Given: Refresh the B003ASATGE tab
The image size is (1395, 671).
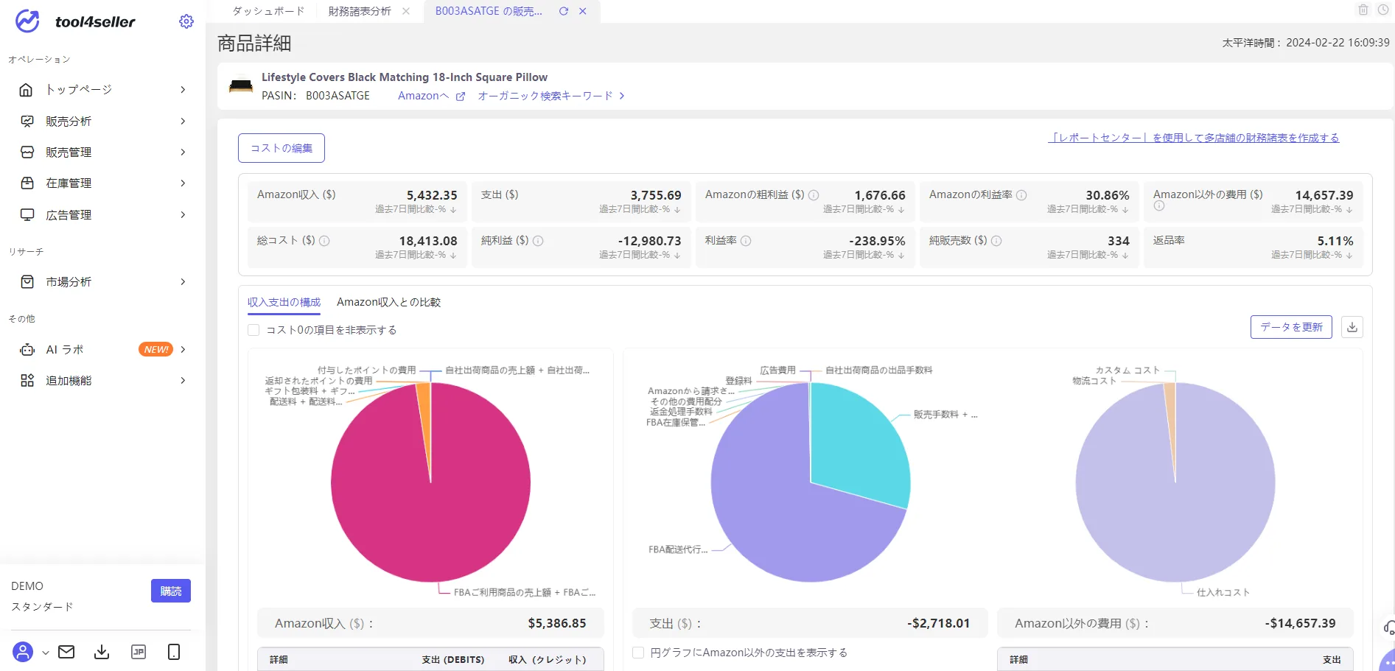Looking at the screenshot, I should tap(564, 11).
